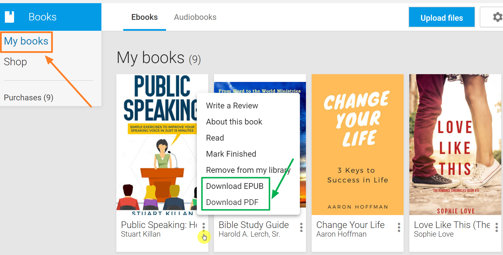The width and height of the screenshot is (503, 255).
Task: Click the Books logo icon
Action: point(9,17)
